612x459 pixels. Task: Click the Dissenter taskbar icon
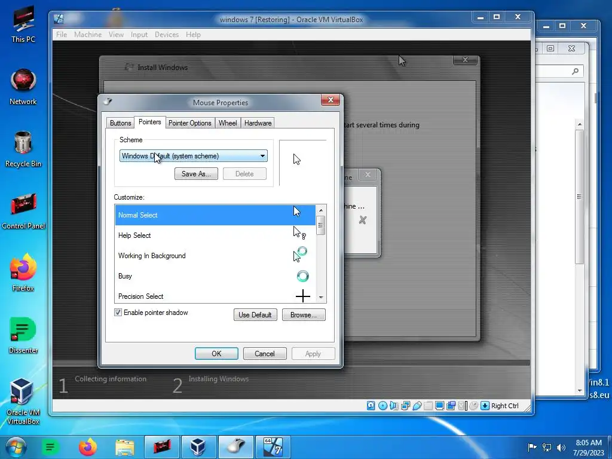[x=50, y=447]
